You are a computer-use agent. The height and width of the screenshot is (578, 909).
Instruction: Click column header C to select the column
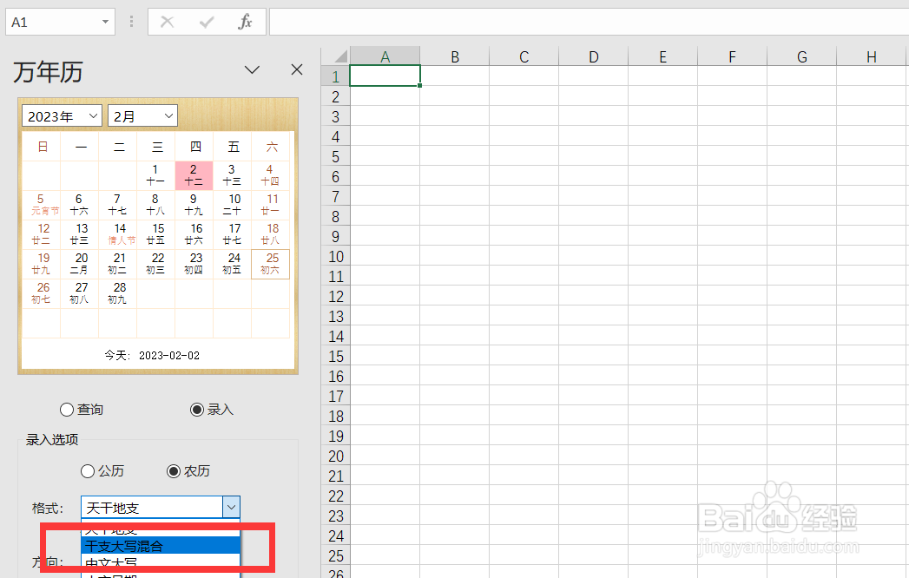pyautogui.click(x=524, y=56)
